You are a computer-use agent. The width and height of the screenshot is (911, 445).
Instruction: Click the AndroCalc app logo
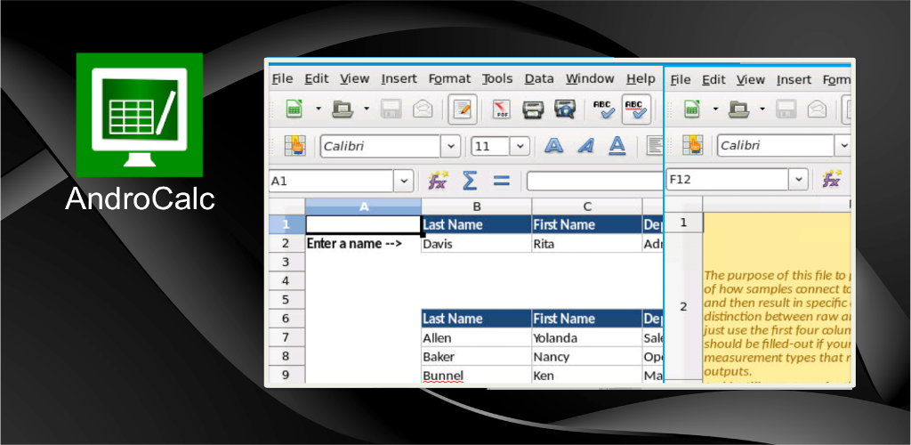140,115
